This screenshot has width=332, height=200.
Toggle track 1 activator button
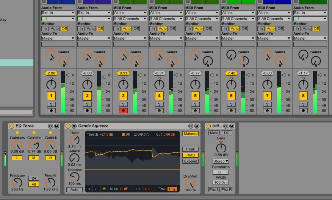tap(51, 96)
